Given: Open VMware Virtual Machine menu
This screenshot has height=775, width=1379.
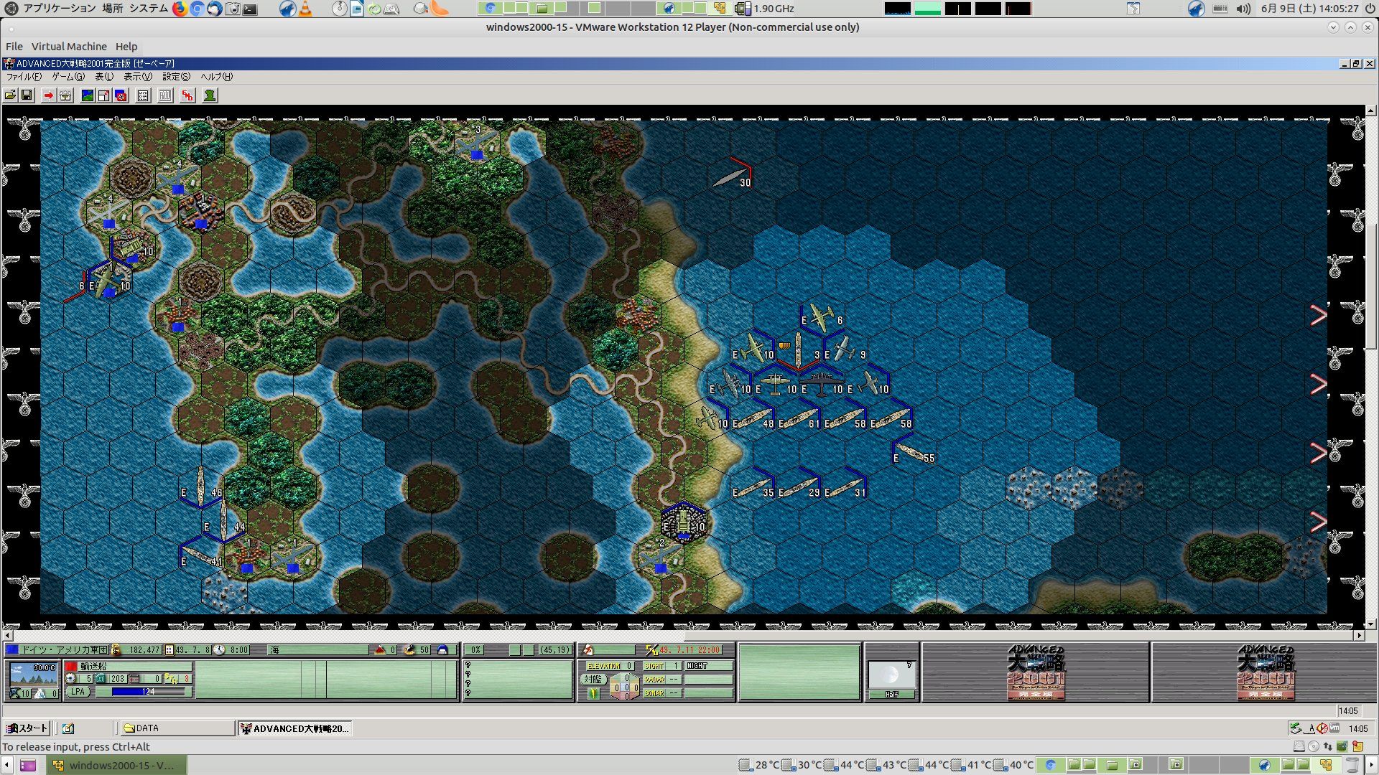Looking at the screenshot, I should click(69, 46).
